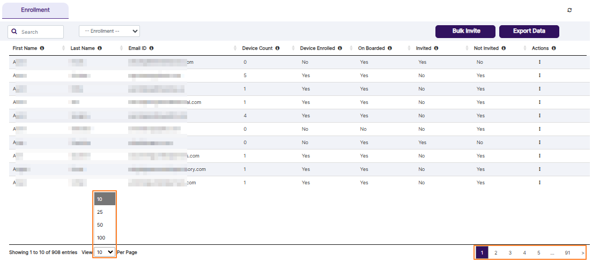Go to page 3
The image size is (592, 262).
click(x=510, y=252)
